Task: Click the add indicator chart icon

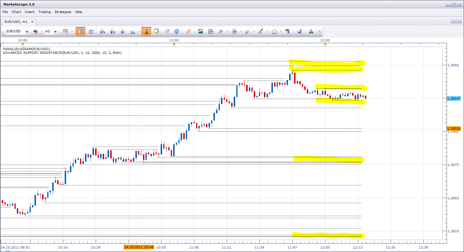Action: (x=211, y=32)
